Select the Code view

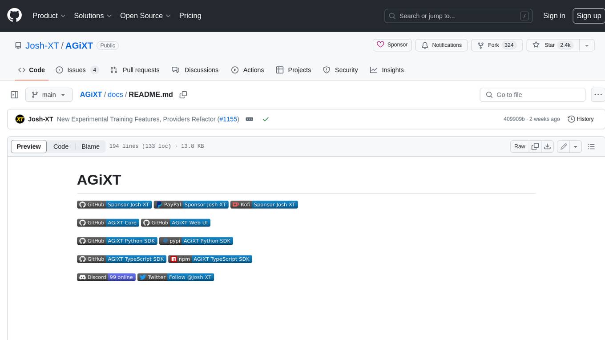[x=61, y=146]
